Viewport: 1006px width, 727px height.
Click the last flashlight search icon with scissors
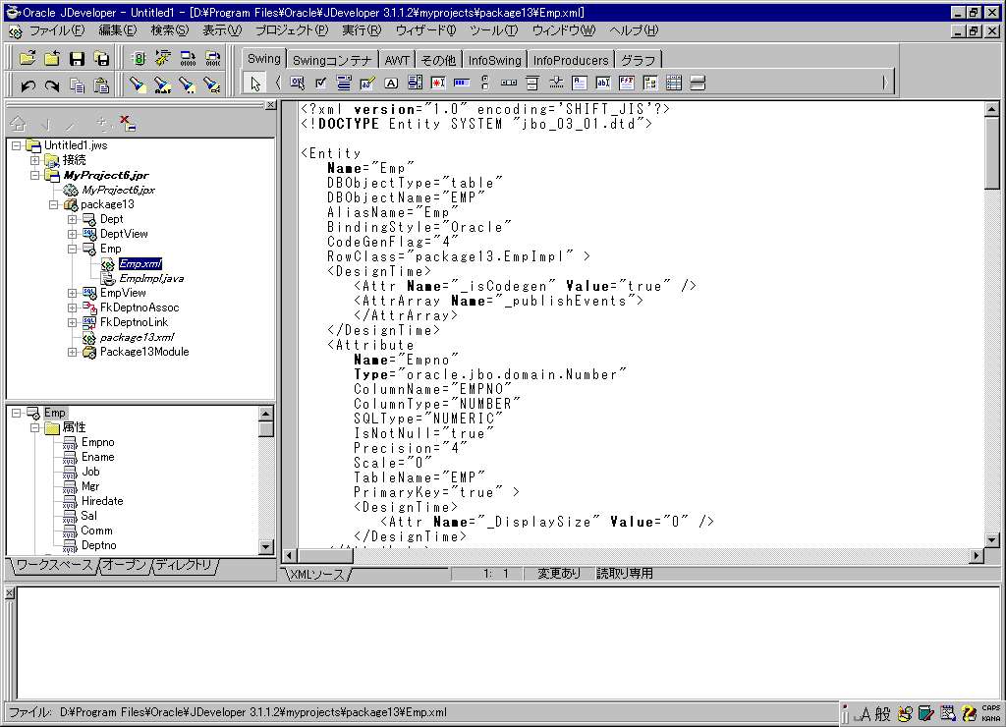coord(212,84)
